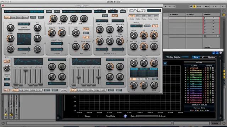This screenshot has height=127, width=227.
Task: Switch to the ARP tab
Action: tap(103, 90)
